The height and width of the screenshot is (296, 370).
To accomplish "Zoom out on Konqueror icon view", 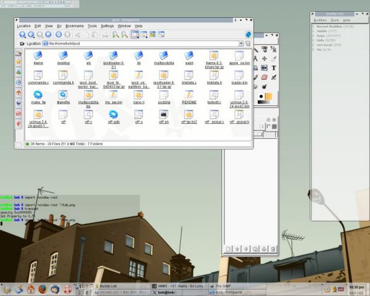I will click(125, 35).
